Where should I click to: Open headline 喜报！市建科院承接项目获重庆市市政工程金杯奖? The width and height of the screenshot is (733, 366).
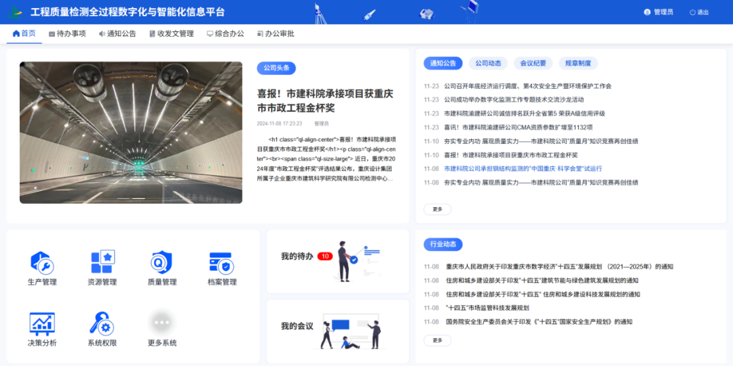[325, 100]
